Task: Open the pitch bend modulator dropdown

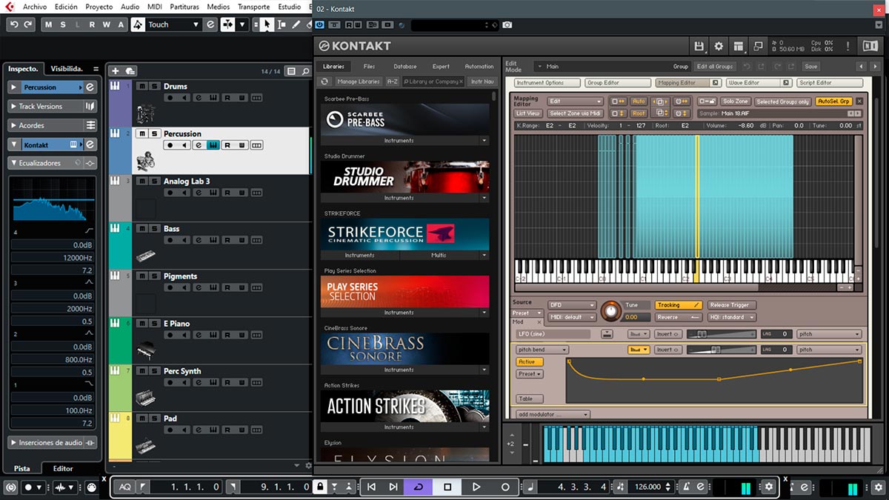Action: (x=542, y=350)
